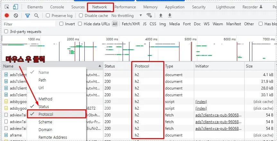
Task: Switch to the Elements tab
Action: tap(35, 7)
